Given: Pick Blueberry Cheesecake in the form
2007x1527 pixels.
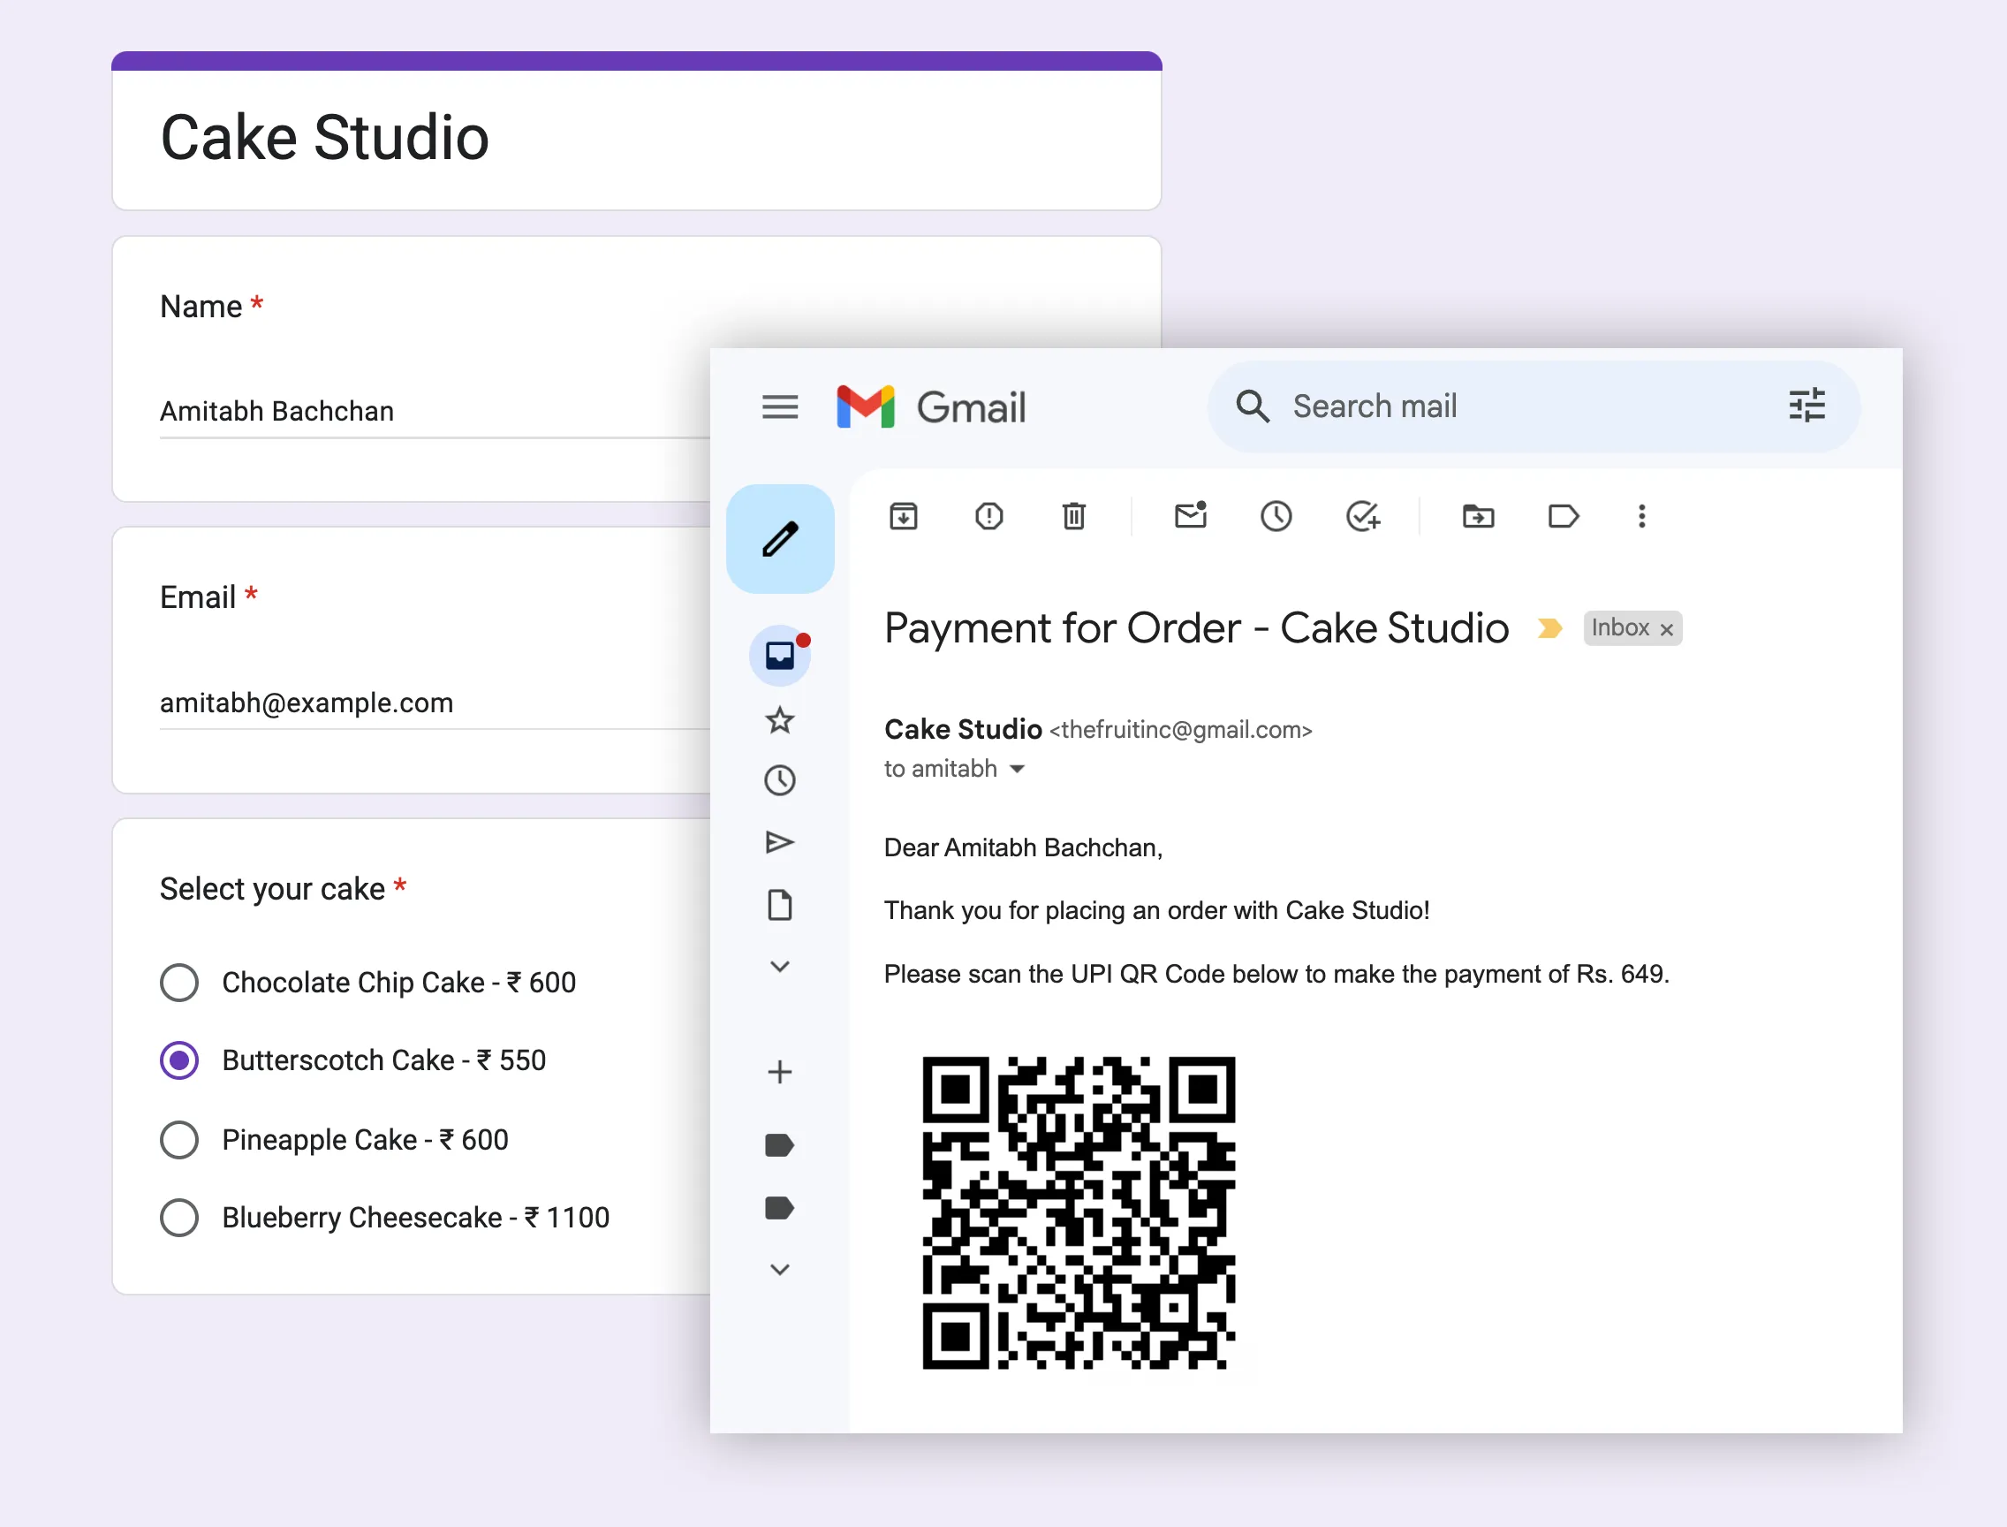Looking at the screenshot, I should (x=179, y=1218).
